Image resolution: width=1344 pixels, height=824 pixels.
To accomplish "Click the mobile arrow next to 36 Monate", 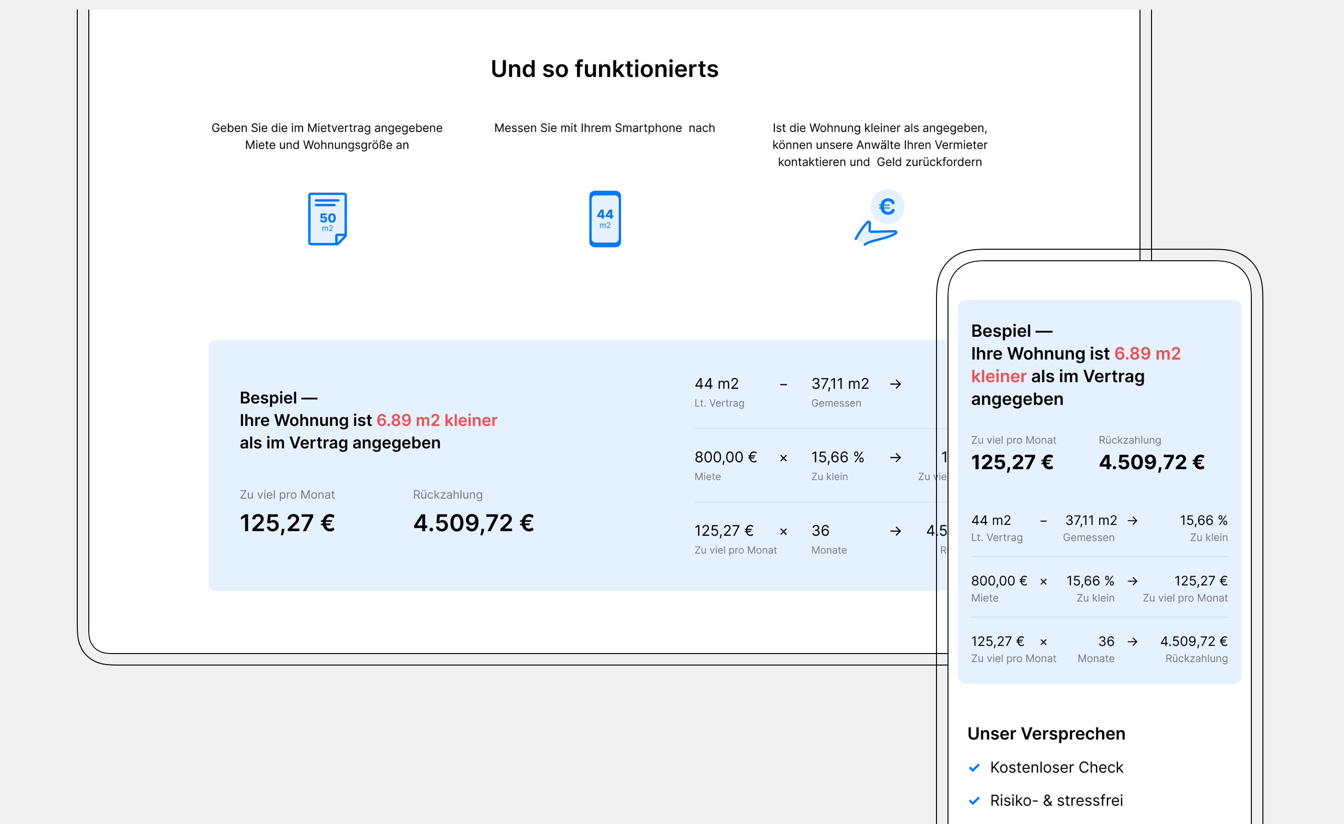I will [1132, 642].
